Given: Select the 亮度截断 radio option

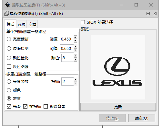Looking at the screenshot, I should (9, 39).
